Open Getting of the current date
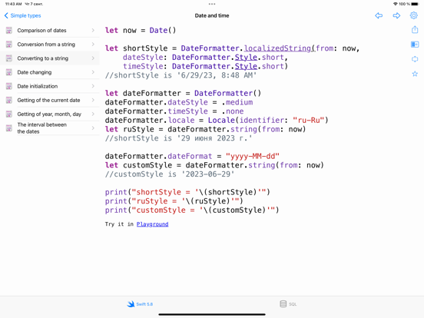The image size is (424, 318). click(x=50, y=100)
